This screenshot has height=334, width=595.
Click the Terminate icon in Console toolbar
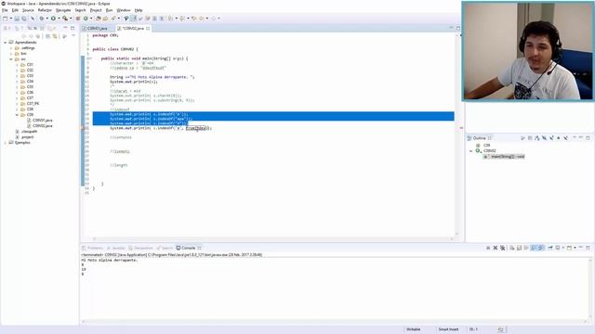tap(488, 248)
